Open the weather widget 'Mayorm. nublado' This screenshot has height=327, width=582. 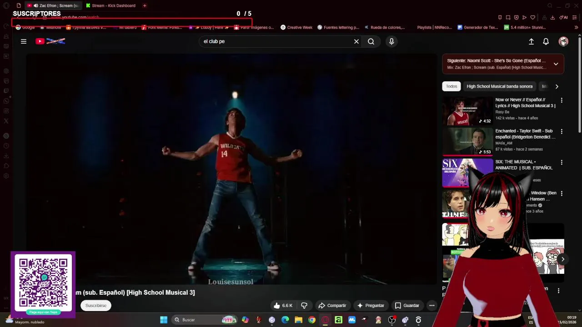click(x=25, y=320)
